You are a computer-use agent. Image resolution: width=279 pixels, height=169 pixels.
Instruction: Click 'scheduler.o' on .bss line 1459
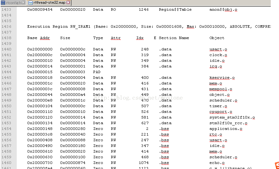223,157
